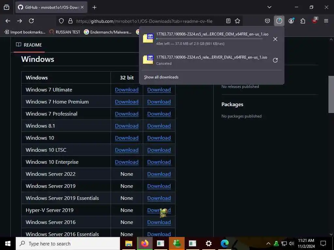Screen dimensions: 334x250
Task: Download Windows 7 Home Premium 64 bit
Action: pyautogui.click(x=159, y=102)
